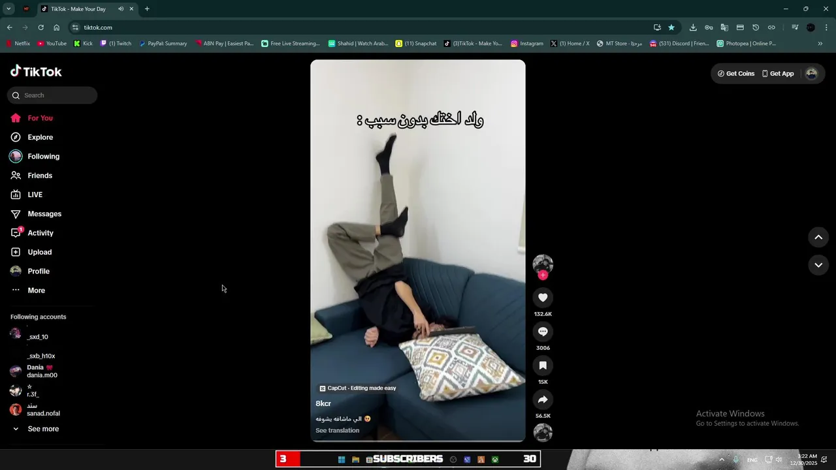
Task: Open the Friends page
Action: 31,176
